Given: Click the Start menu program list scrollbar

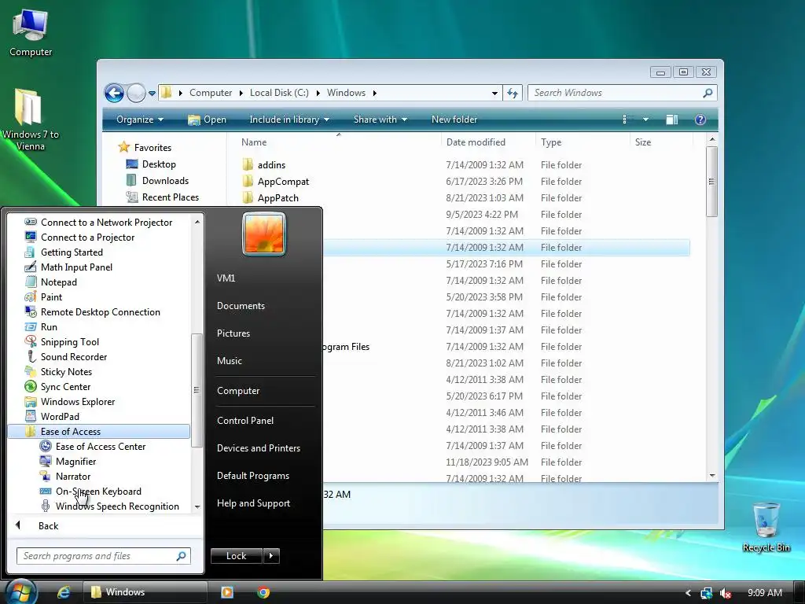Looking at the screenshot, I should click(196, 390).
